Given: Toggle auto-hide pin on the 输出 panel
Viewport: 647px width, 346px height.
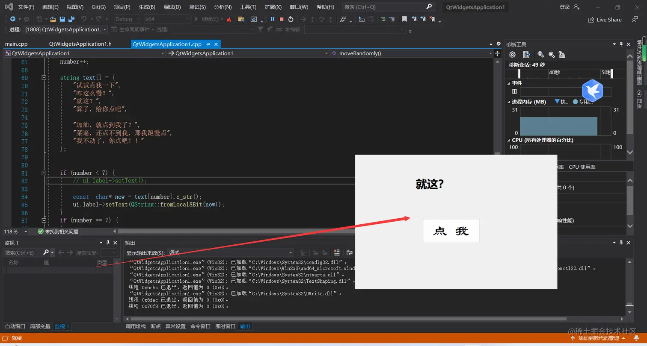Looking at the screenshot, I should [x=621, y=243].
